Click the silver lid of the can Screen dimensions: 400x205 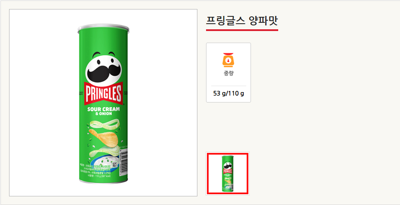click(103, 28)
